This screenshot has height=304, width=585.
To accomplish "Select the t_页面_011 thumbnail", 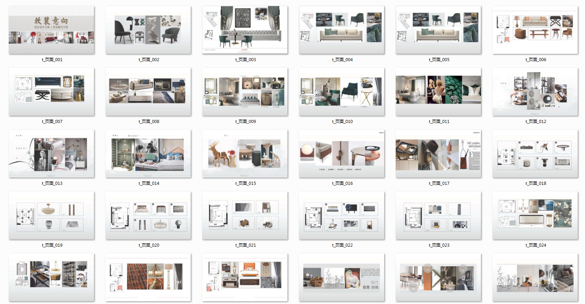I will [x=438, y=92].
